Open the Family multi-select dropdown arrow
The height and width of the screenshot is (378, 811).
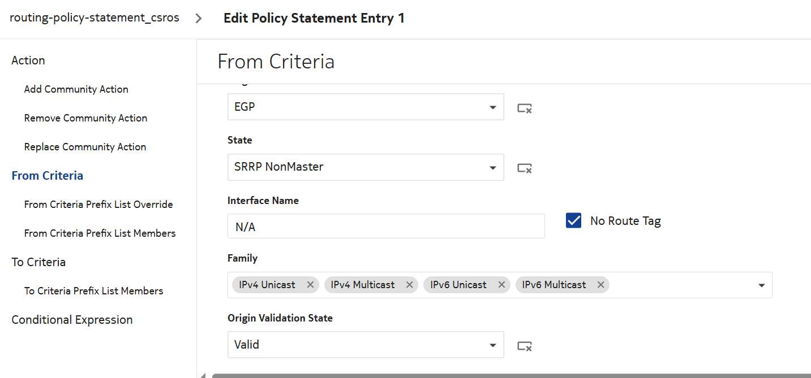(761, 285)
